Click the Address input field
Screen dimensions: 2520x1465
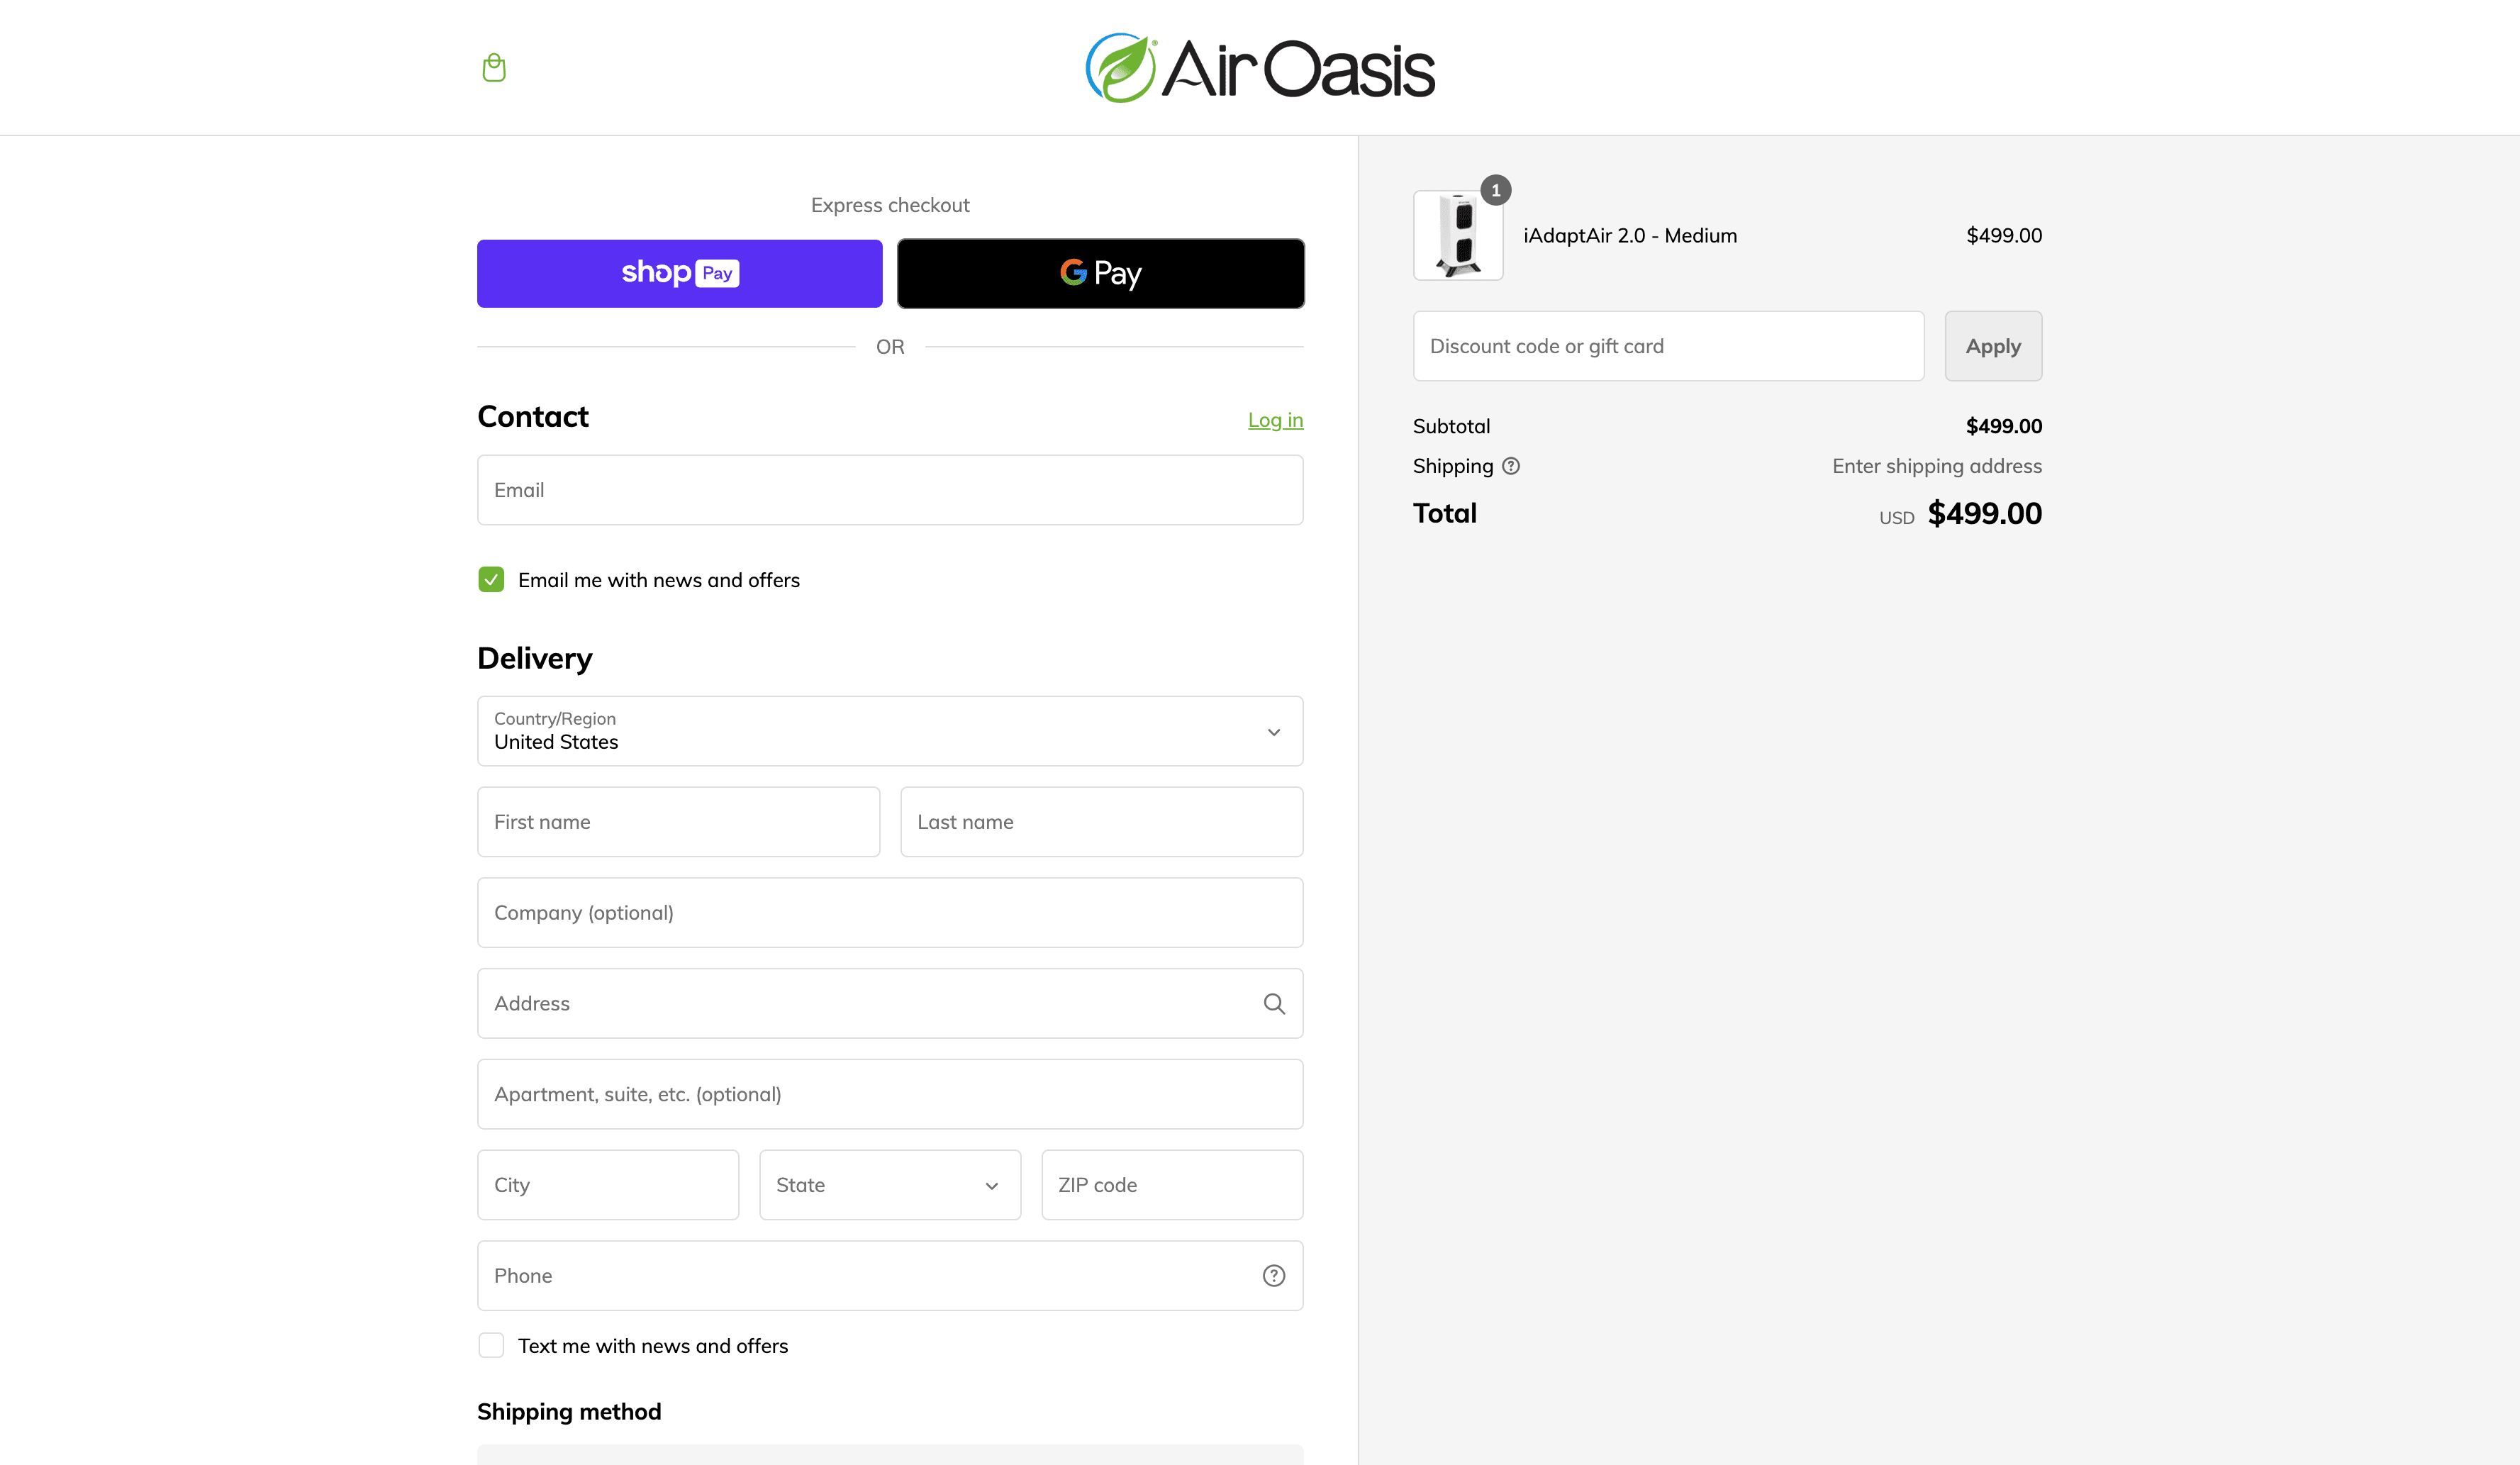(x=890, y=1003)
